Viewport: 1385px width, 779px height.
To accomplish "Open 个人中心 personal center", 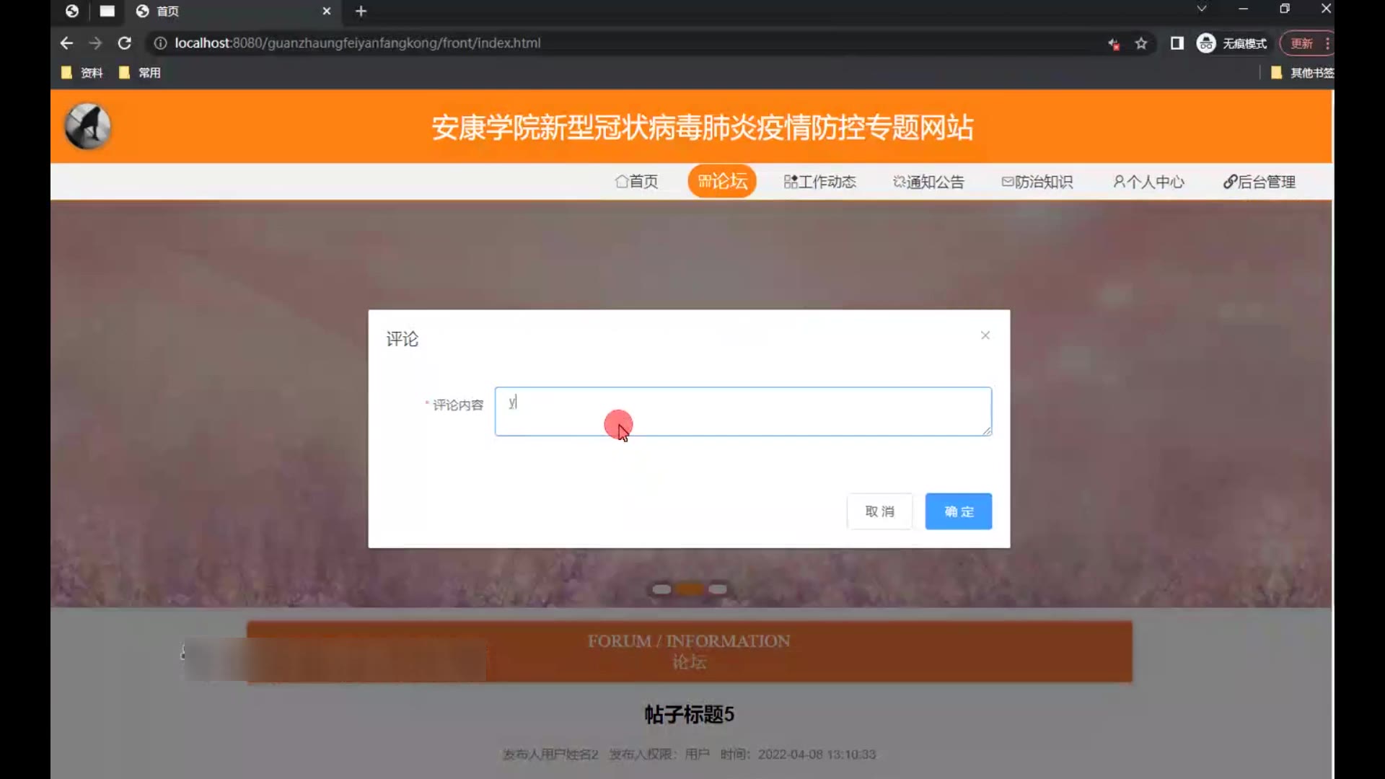I will (1148, 182).
